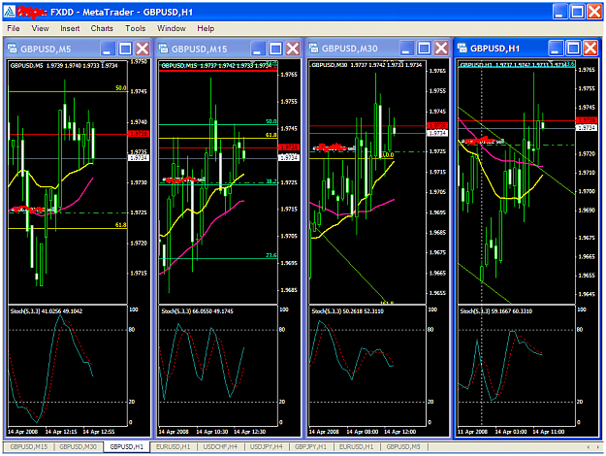Click the 14 Apr 12:55 time label in M5 chart

99,432
